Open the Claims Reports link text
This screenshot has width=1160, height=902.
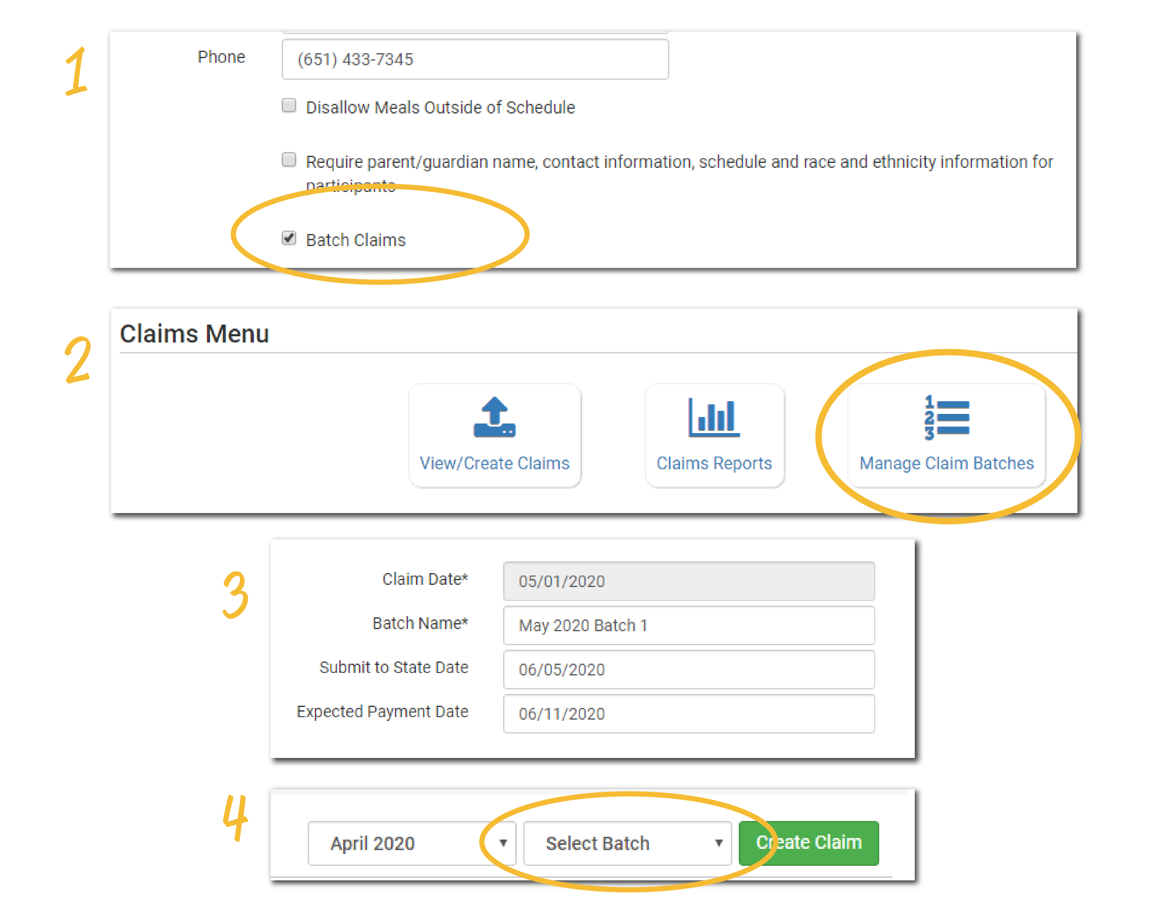[x=714, y=463]
